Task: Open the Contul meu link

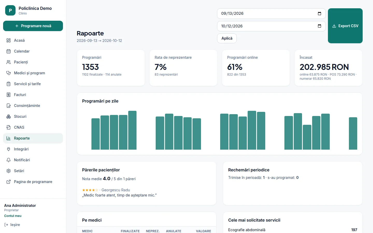Action: [x=13, y=216]
